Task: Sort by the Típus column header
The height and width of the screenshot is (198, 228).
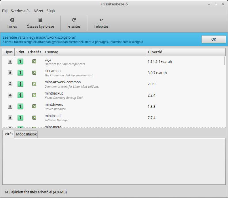Action: pyautogui.click(x=8, y=52)
